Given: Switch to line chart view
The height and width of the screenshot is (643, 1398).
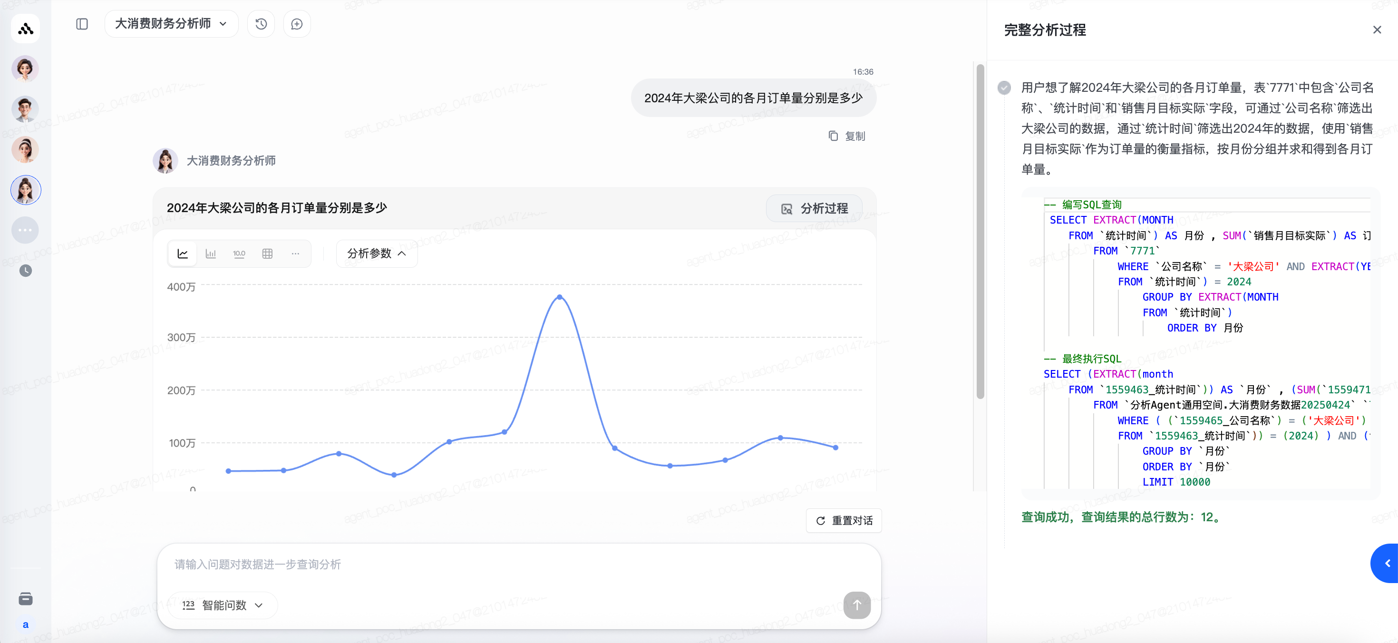Looking at the screenshot, I should coord(183,253).
